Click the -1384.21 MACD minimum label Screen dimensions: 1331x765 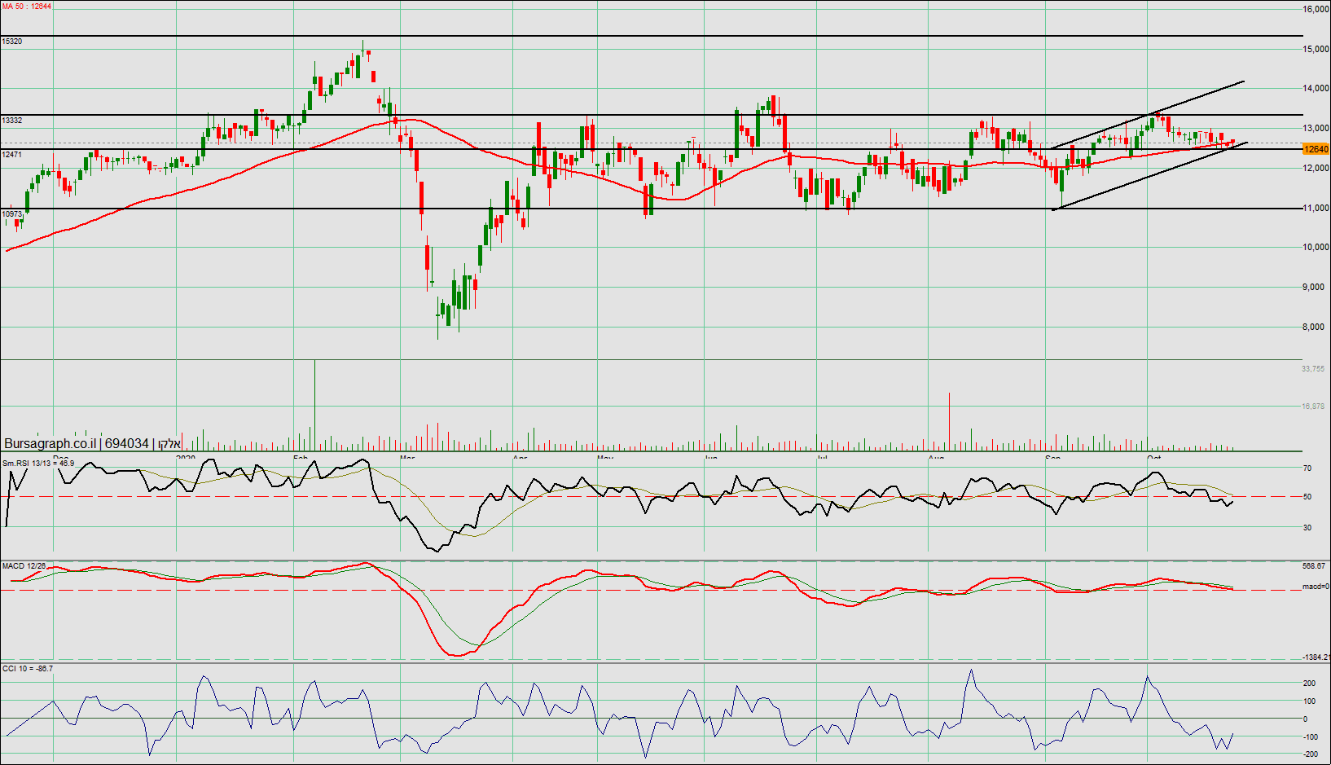[1316, 657]
